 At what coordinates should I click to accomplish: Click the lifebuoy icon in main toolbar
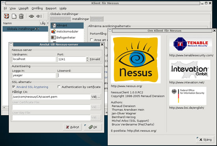click(x=6, y=16)
